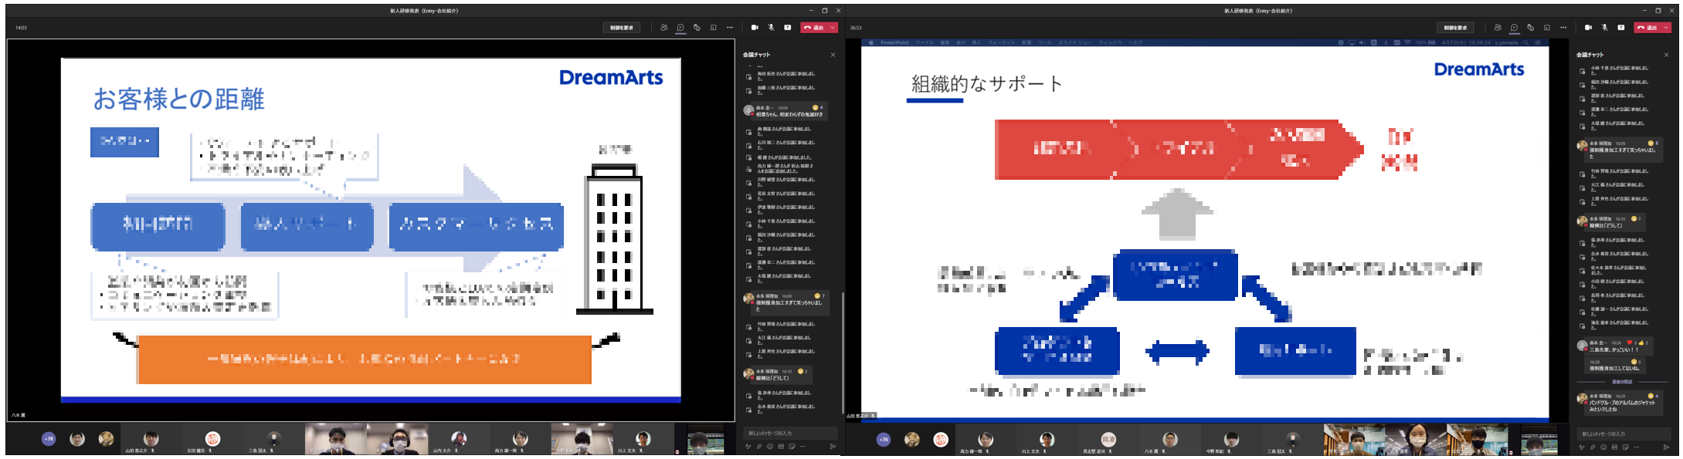Viewport: 1683px width, 459px height.
Task: Close the 会議チャット panel in the right window
Action: click(x=1666, y=55)
